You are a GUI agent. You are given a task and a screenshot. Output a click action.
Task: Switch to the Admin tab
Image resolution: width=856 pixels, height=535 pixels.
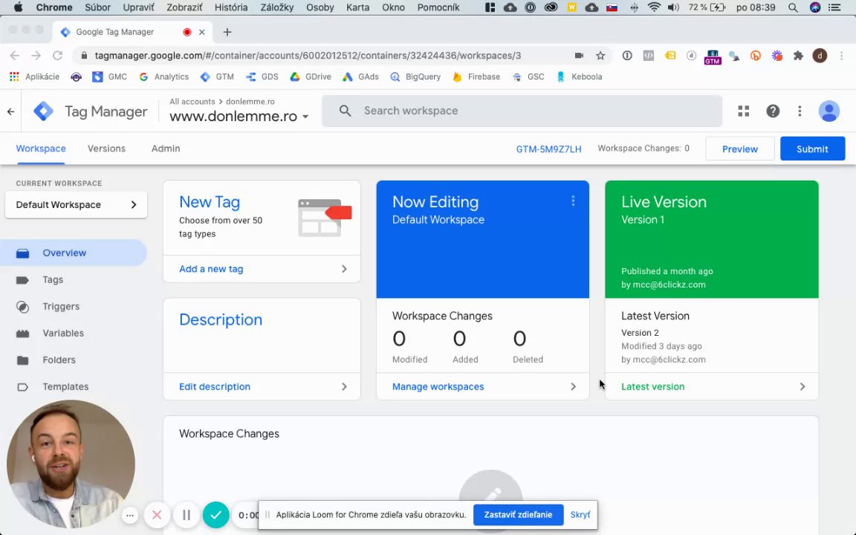click(x=166, y=149)
